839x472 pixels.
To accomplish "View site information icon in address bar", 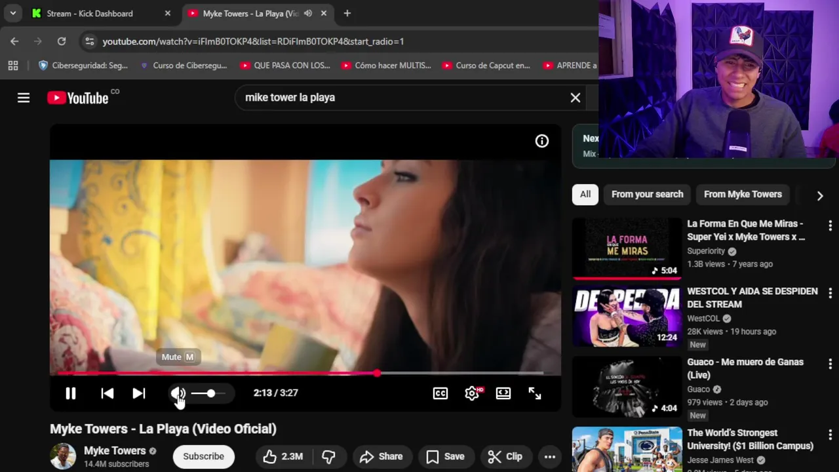I will (x=89, y=41).
